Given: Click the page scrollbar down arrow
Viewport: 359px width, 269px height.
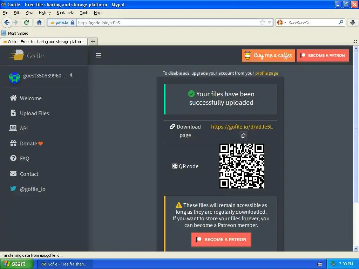Looking at the screenshot, I should (x=356, y=249).
